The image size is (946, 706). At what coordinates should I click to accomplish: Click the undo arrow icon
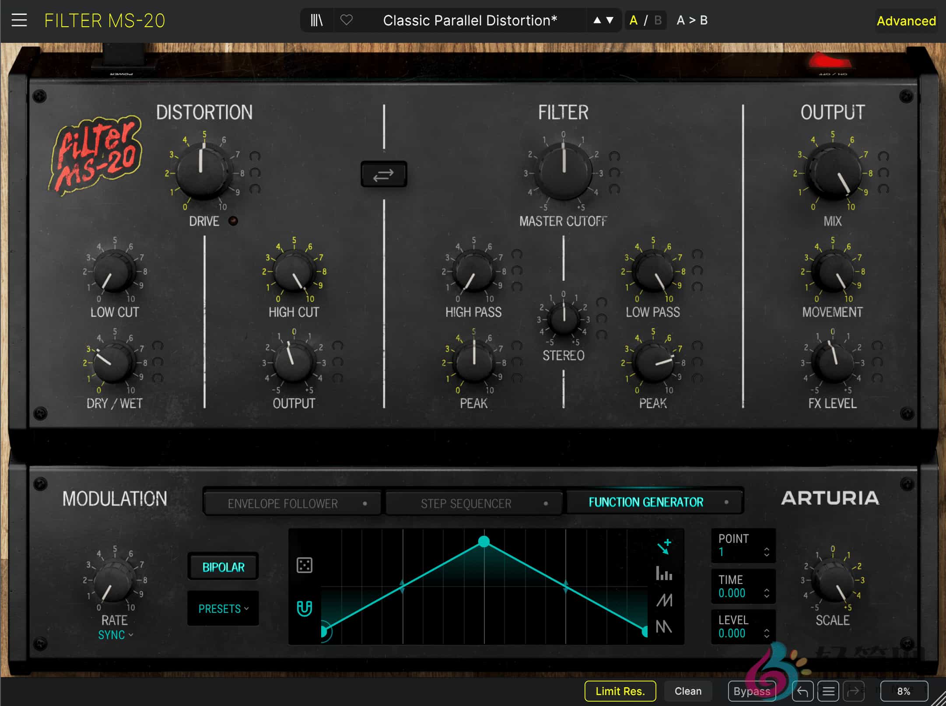802,691
